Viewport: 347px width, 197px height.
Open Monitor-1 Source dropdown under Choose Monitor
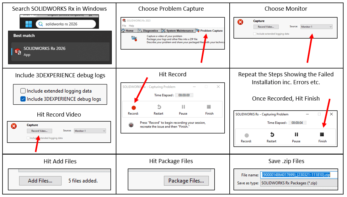click(x=316, y=27)
